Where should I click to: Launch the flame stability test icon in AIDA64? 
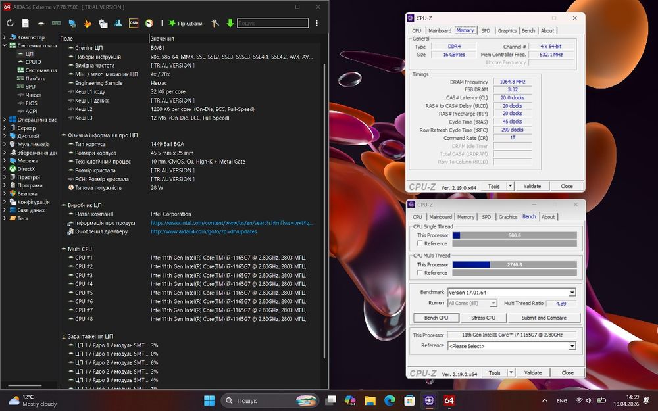[x=88, y=24]
